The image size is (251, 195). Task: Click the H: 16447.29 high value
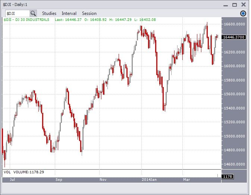pyautogui.click(x=120, y=20)
